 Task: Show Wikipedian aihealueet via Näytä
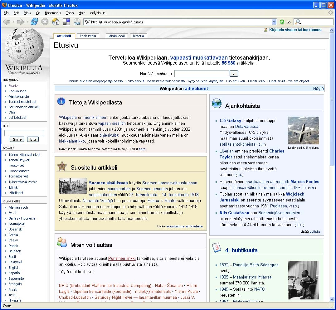point(318,89)
